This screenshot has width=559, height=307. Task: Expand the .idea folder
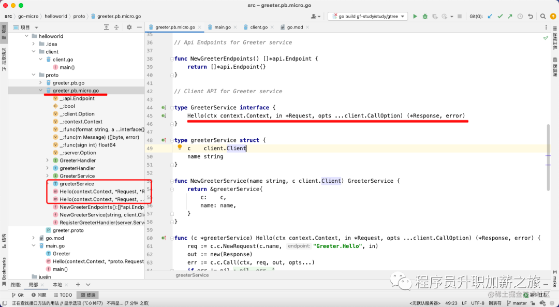(34, 44)
